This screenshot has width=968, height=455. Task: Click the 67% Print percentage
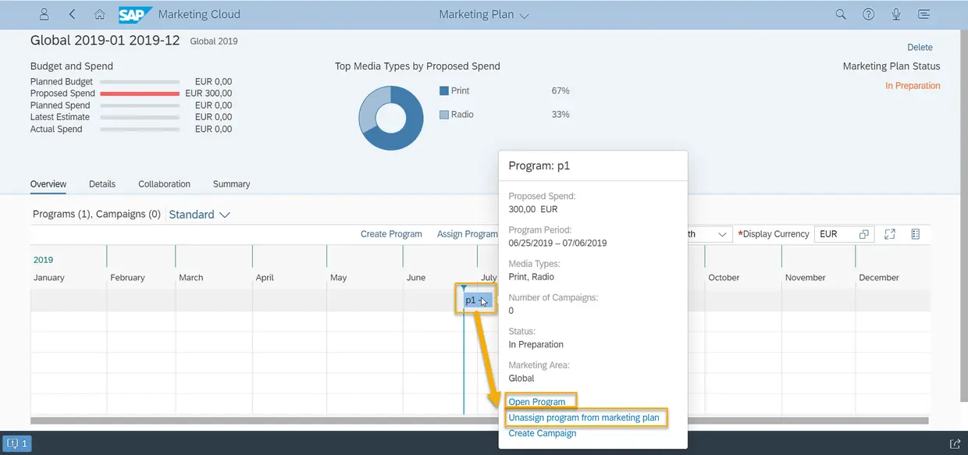click(x=561, y=91)
